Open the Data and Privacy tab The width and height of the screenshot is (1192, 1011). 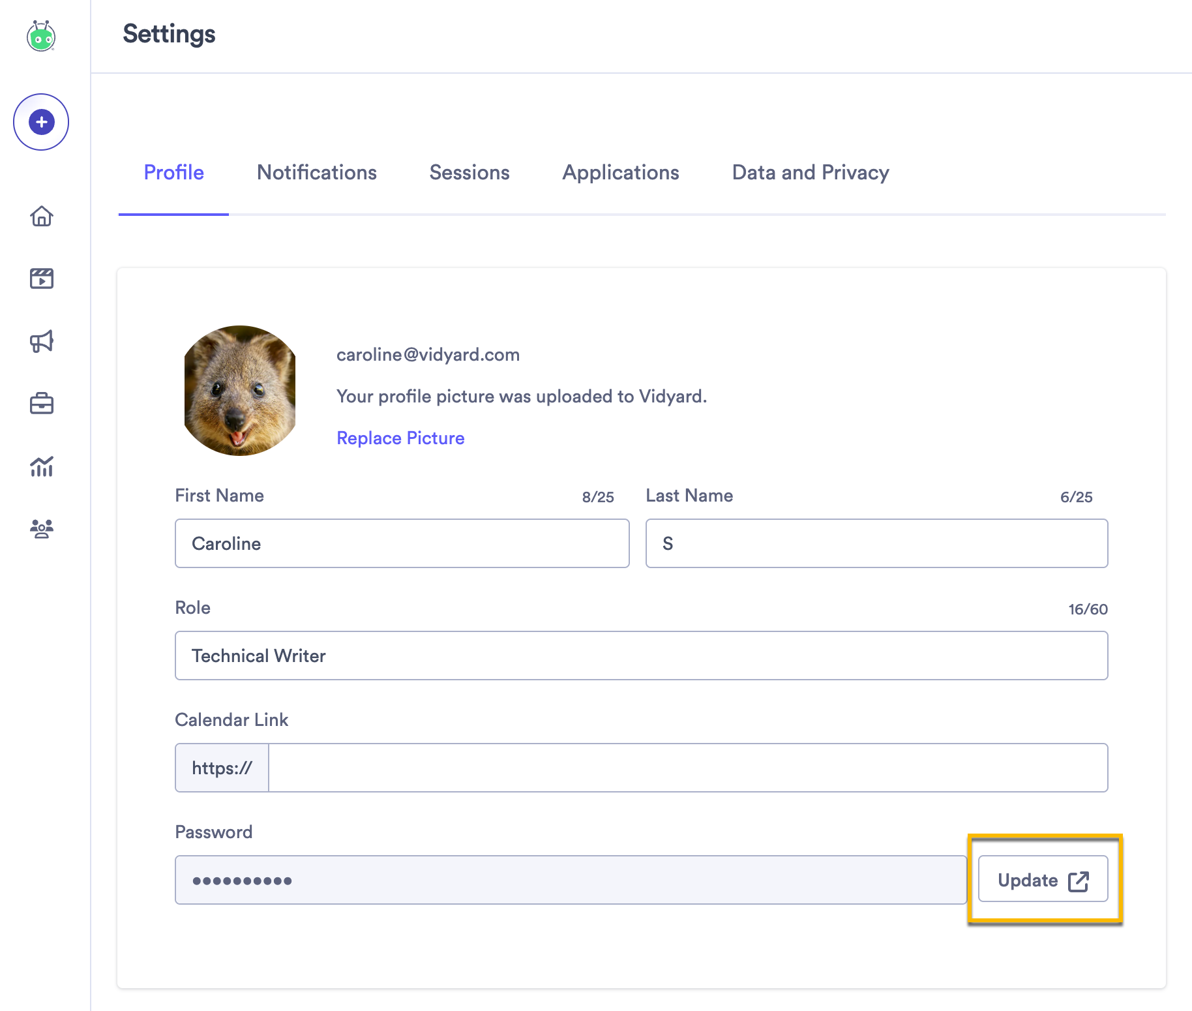point(810,172)
